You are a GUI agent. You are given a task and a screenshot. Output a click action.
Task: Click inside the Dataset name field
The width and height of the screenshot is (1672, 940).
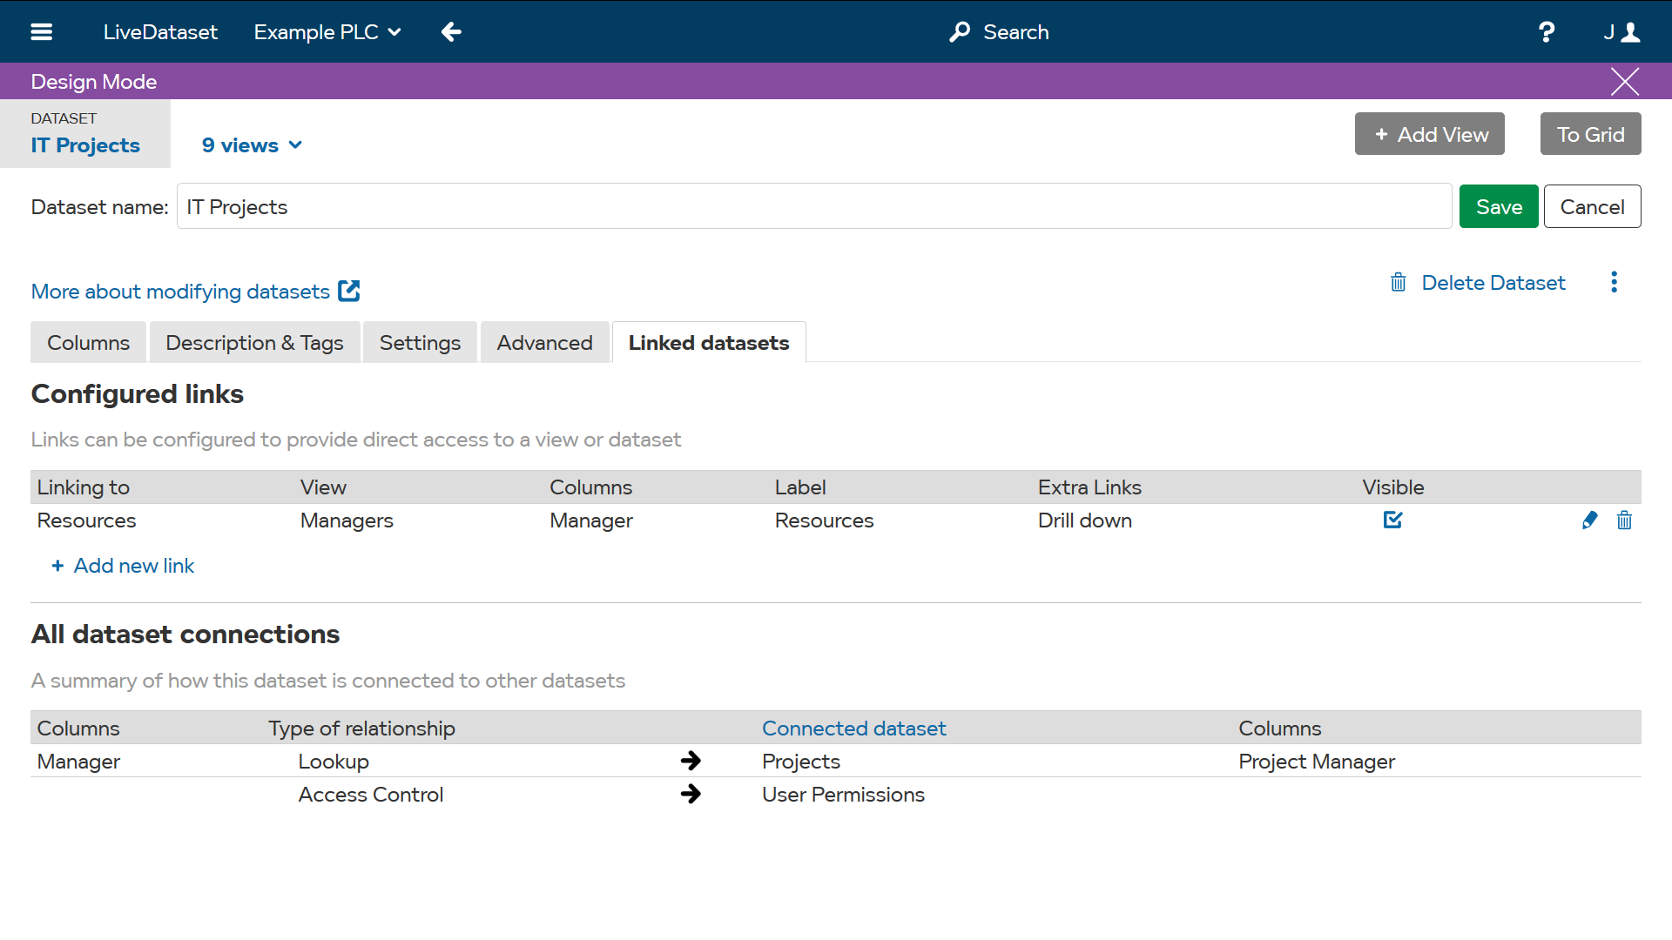[784, 206]
